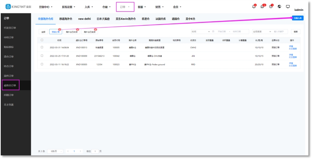Click the monitor screen icon in header

pos(288,7)
